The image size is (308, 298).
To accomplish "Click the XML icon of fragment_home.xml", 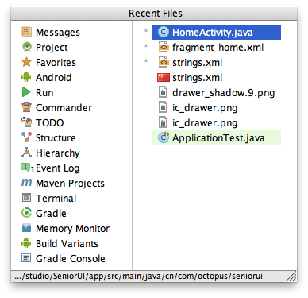I will pos(164,47).
